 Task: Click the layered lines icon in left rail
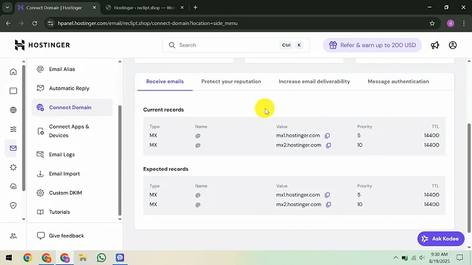[13, 129]
